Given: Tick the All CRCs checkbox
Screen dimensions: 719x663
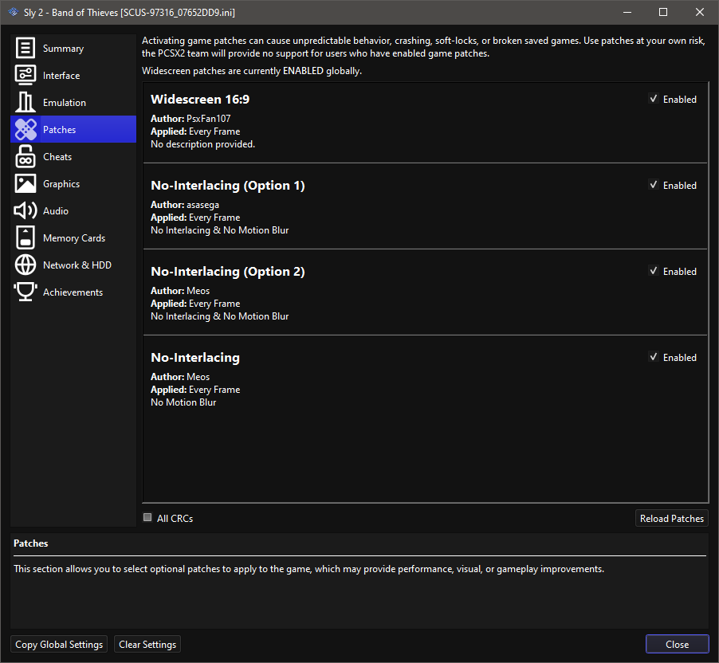Looking at the screenshot, I should pos(147,518).
